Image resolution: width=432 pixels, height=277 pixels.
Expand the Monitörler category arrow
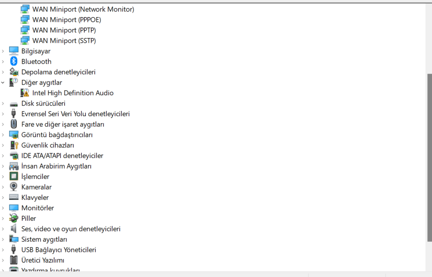tap(3, 208)
